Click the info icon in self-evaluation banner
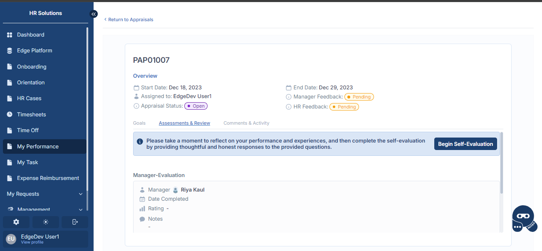Screen dimensions: 542x251 pos(140,141)
